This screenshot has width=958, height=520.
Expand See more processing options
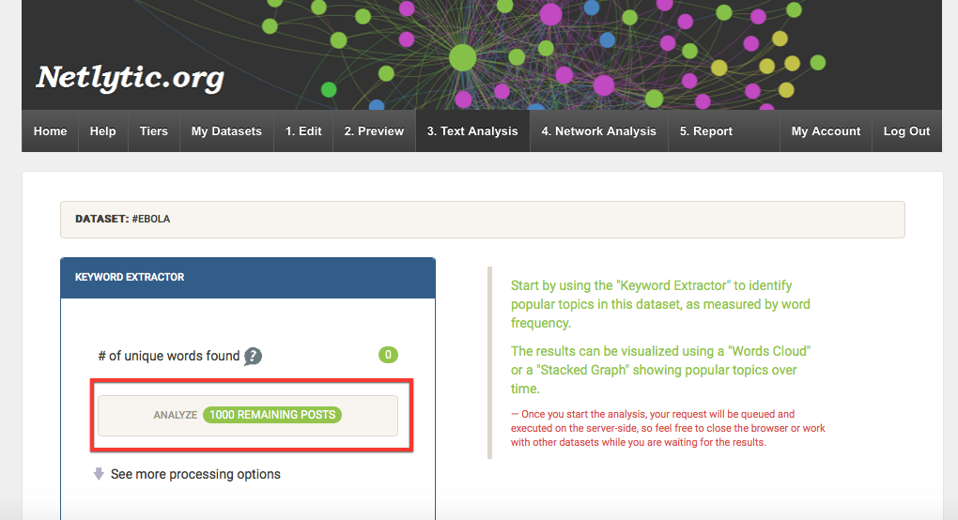[195, 474]
